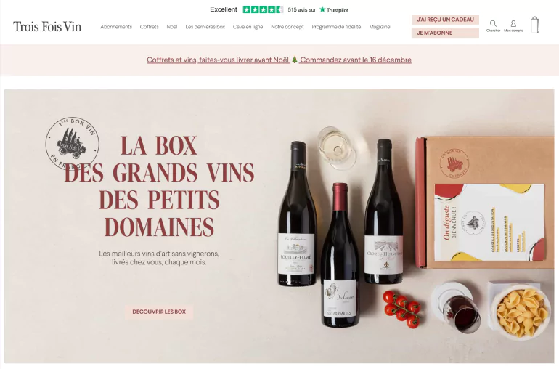Open the Abonnements menu

coord(116,27)
